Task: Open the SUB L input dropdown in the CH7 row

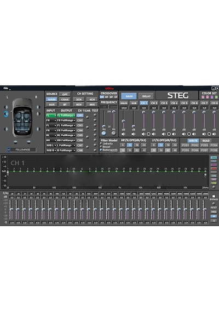Action: pyautogui.click(x=51, y=146)
